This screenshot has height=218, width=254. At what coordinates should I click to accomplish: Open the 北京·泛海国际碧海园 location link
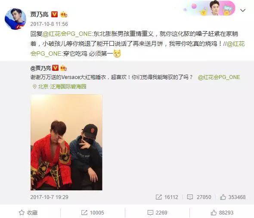point(62,87)
